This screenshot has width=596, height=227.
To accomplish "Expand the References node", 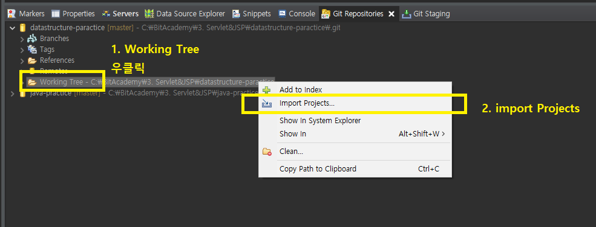I will click(x=22, y=60).
